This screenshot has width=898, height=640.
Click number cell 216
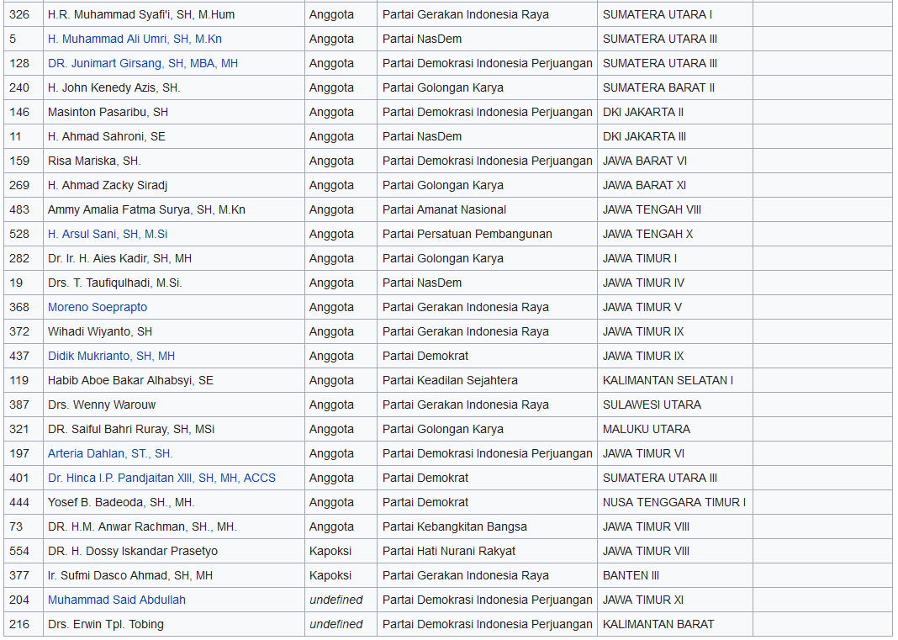coord(23,625)
